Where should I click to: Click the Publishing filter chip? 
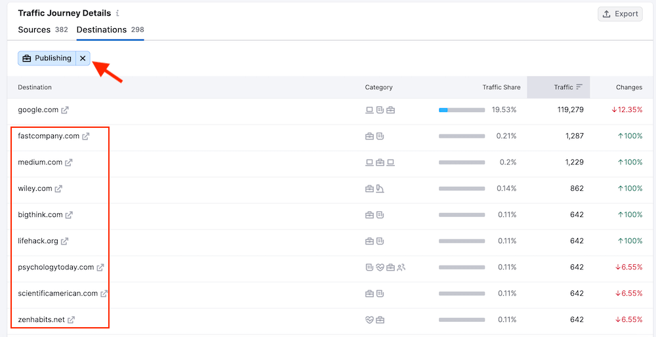pyautogui.click(x=47, y=58)
